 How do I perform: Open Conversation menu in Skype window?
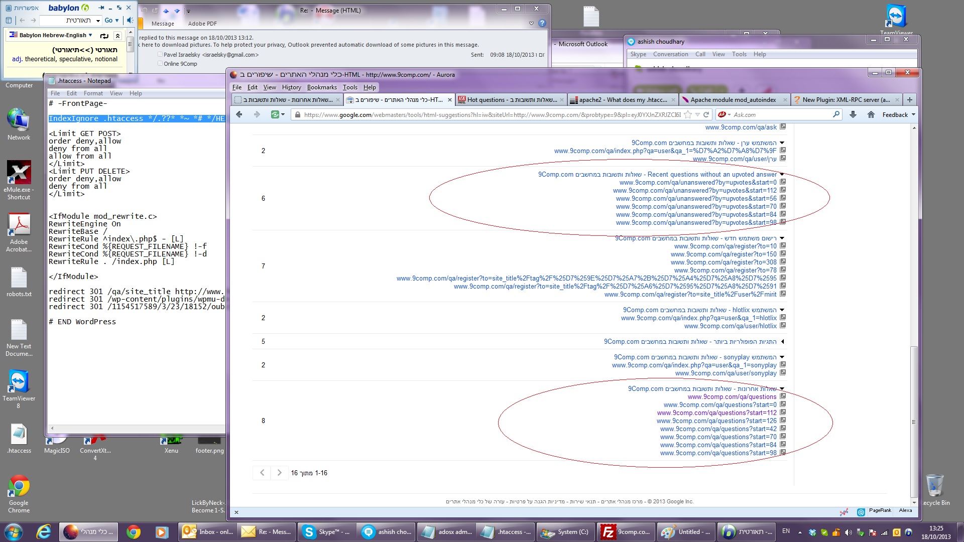pyautogui.click(x=670, y=54)
